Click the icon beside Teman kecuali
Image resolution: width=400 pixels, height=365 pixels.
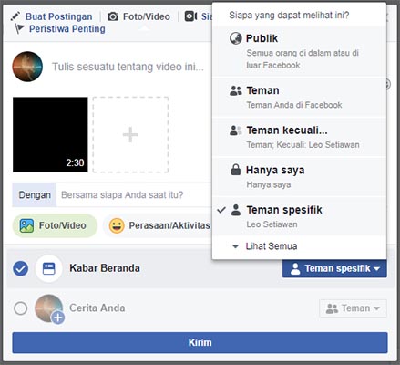[236, 130]
